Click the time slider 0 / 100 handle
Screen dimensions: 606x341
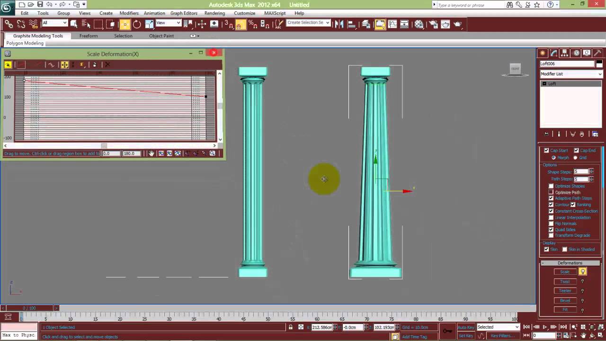coord(29,308)
